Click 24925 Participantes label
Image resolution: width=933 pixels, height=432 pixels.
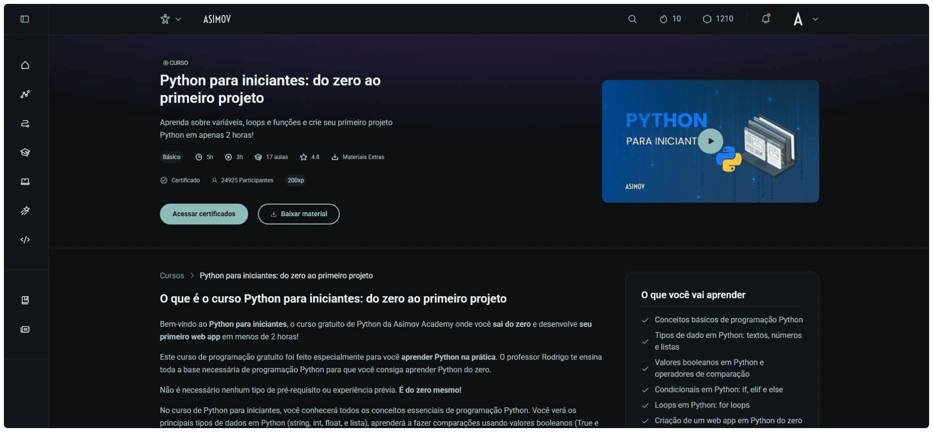pos(243,180)
